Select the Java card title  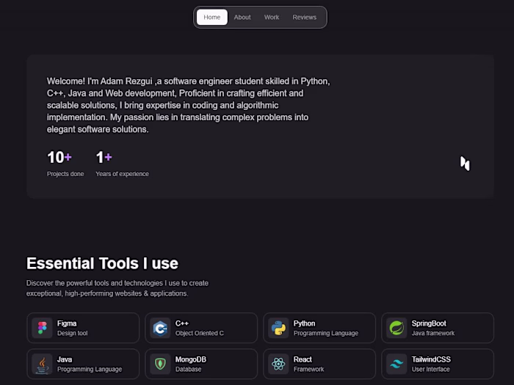[x=65, y=359]
